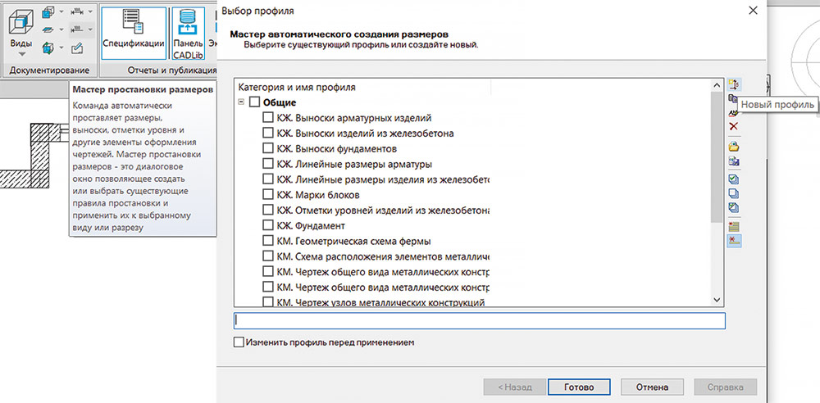Collapse the 'Общие' category tree node
820x403 pixels.
(241, 102)
